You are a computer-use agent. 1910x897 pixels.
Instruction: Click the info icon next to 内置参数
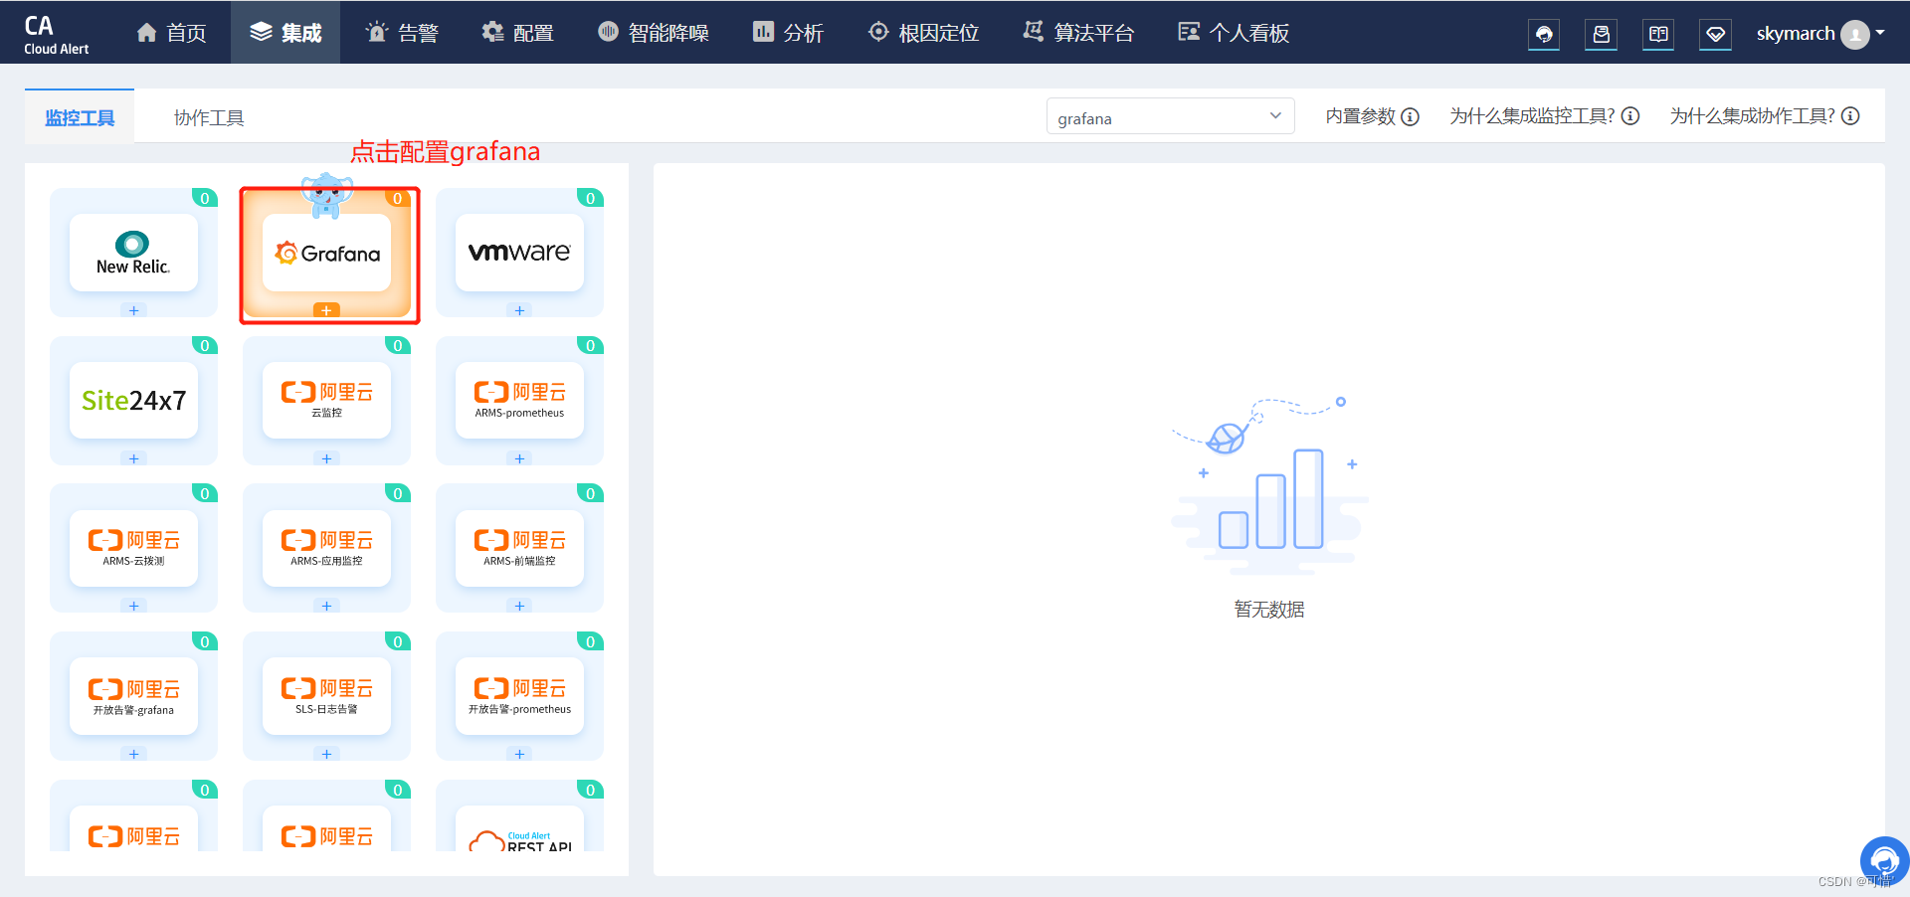[x=1410, y=117]
